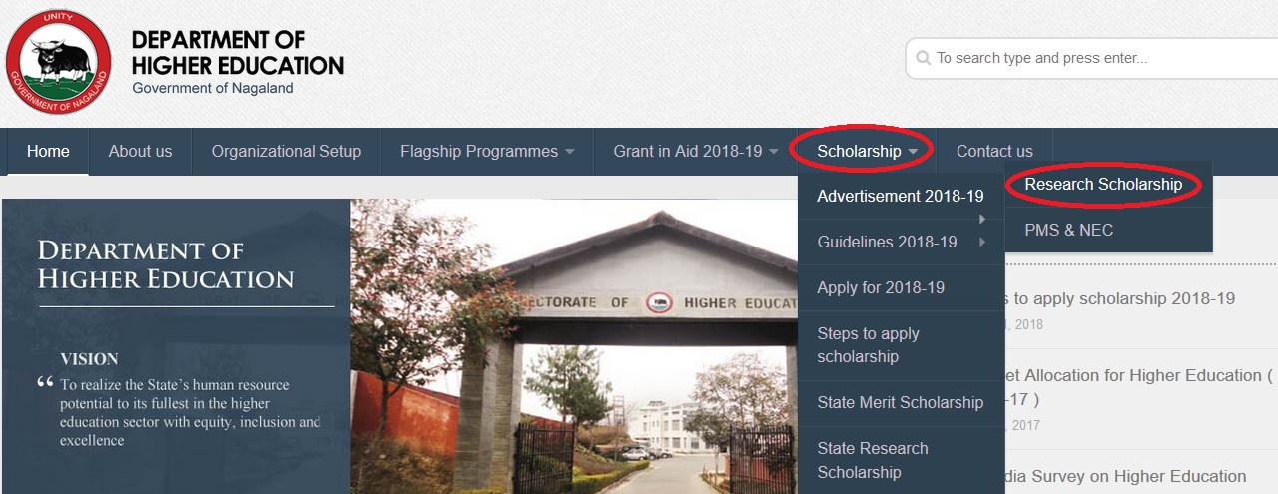Expand the Advertisement 2018-19 submenu arrow

(x=983, y=219)
